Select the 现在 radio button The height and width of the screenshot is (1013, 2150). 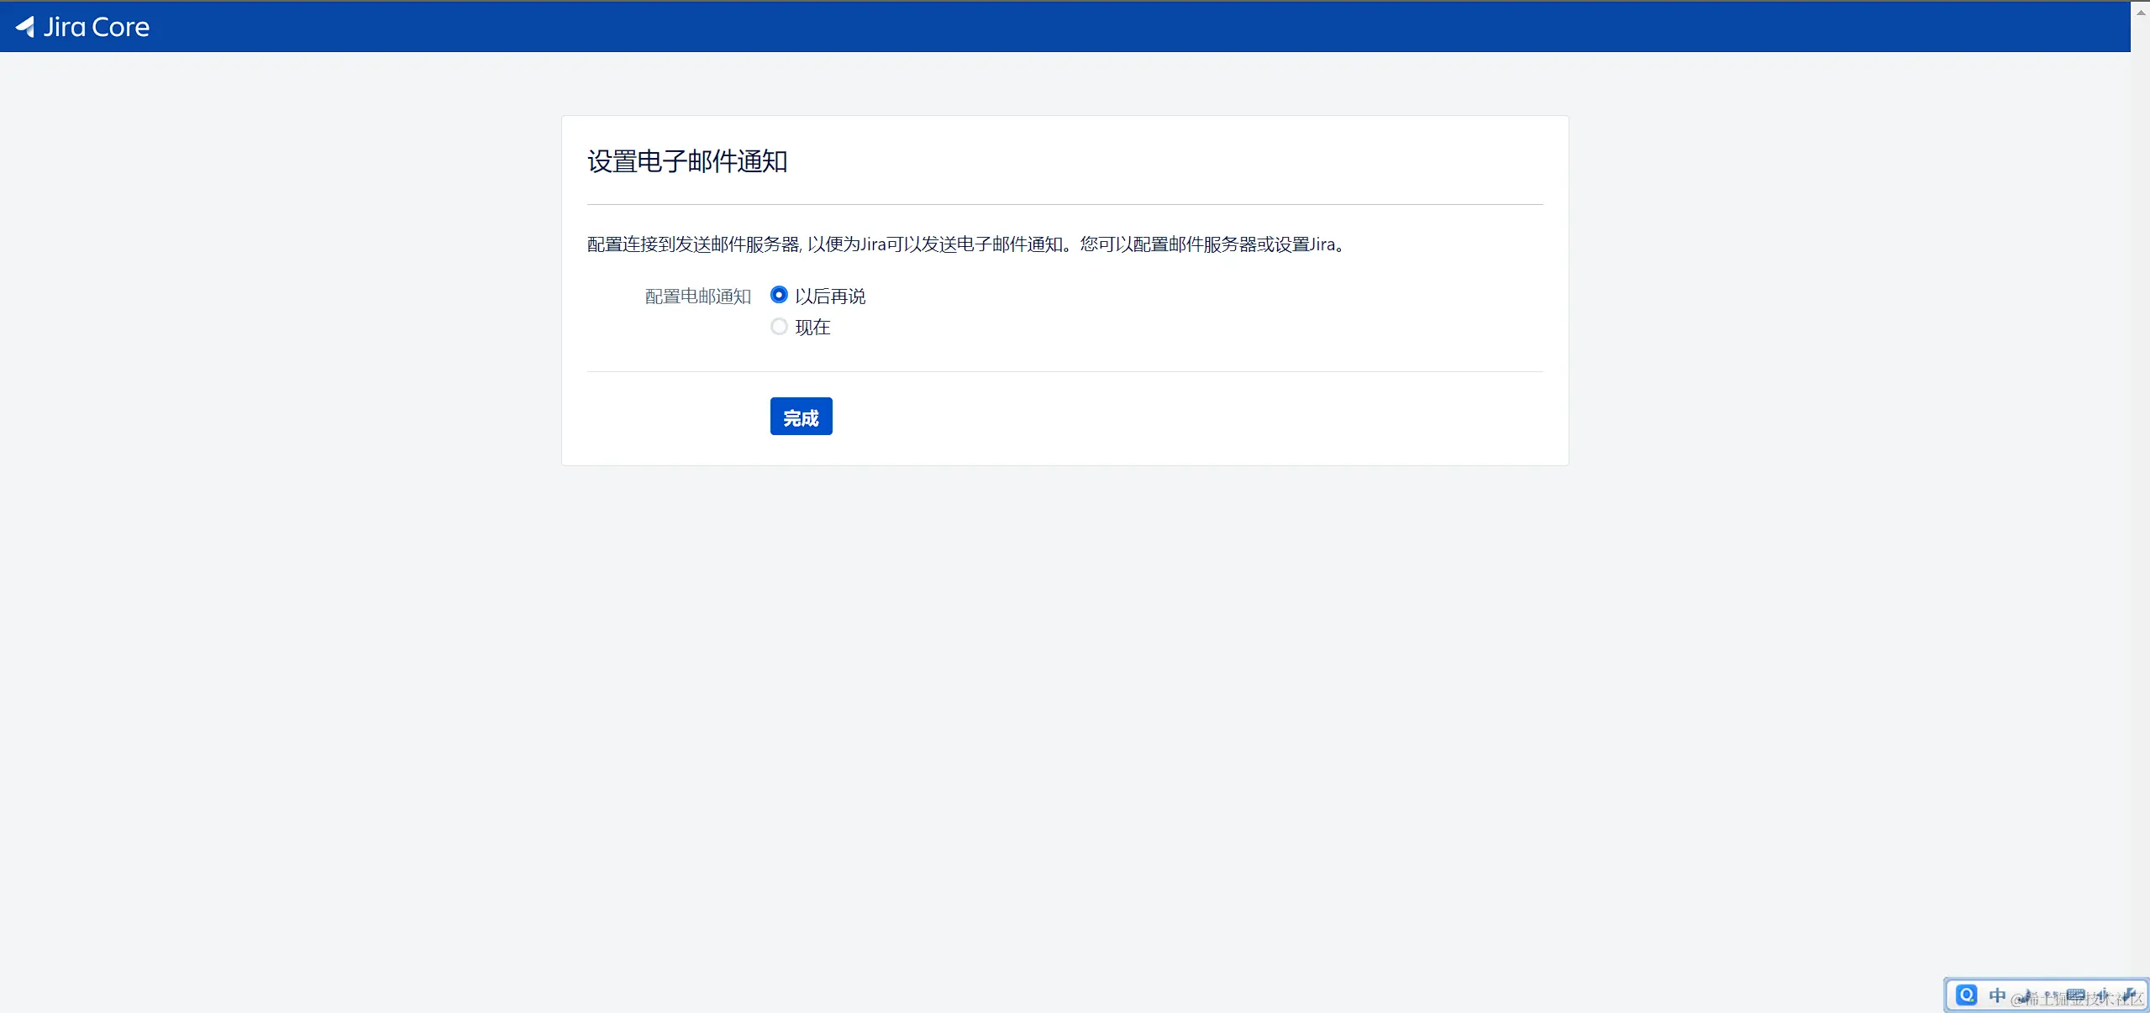779,327
